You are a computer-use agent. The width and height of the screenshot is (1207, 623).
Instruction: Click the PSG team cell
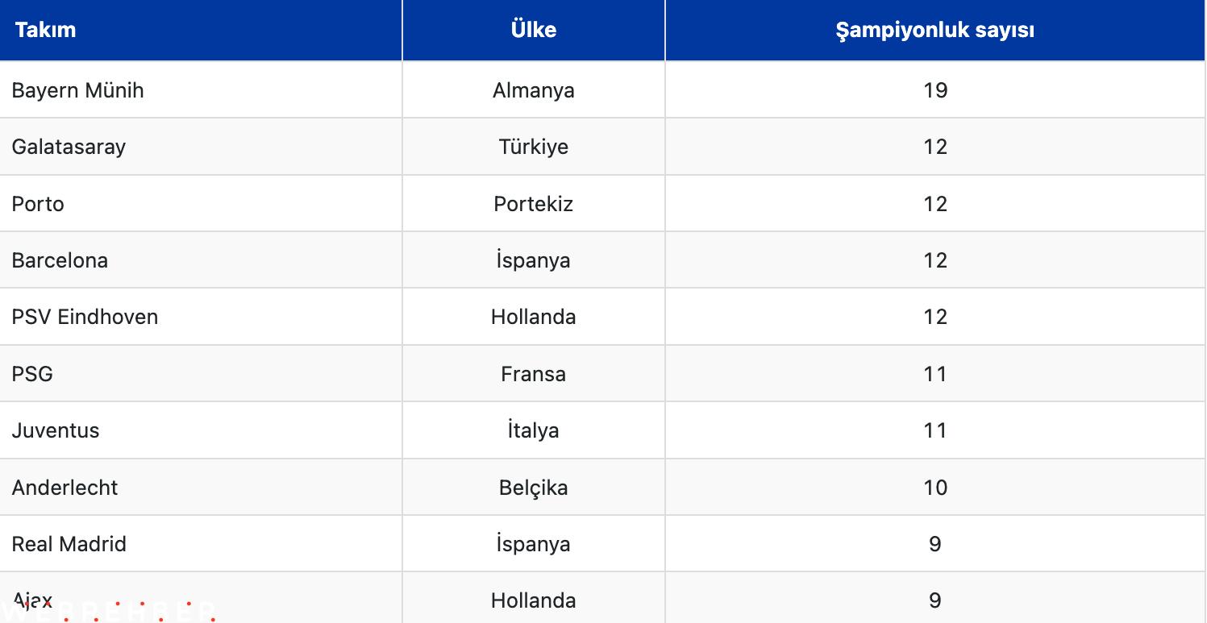click(201, 373)
